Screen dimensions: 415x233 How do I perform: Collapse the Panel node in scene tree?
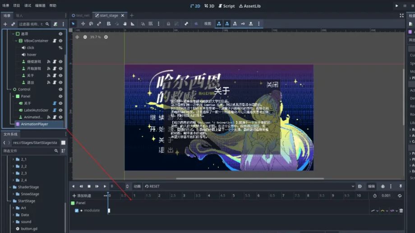13,96
